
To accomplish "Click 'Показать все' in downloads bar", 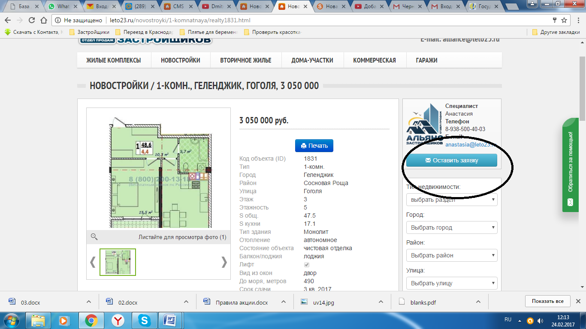I will (x=547, y=301).
